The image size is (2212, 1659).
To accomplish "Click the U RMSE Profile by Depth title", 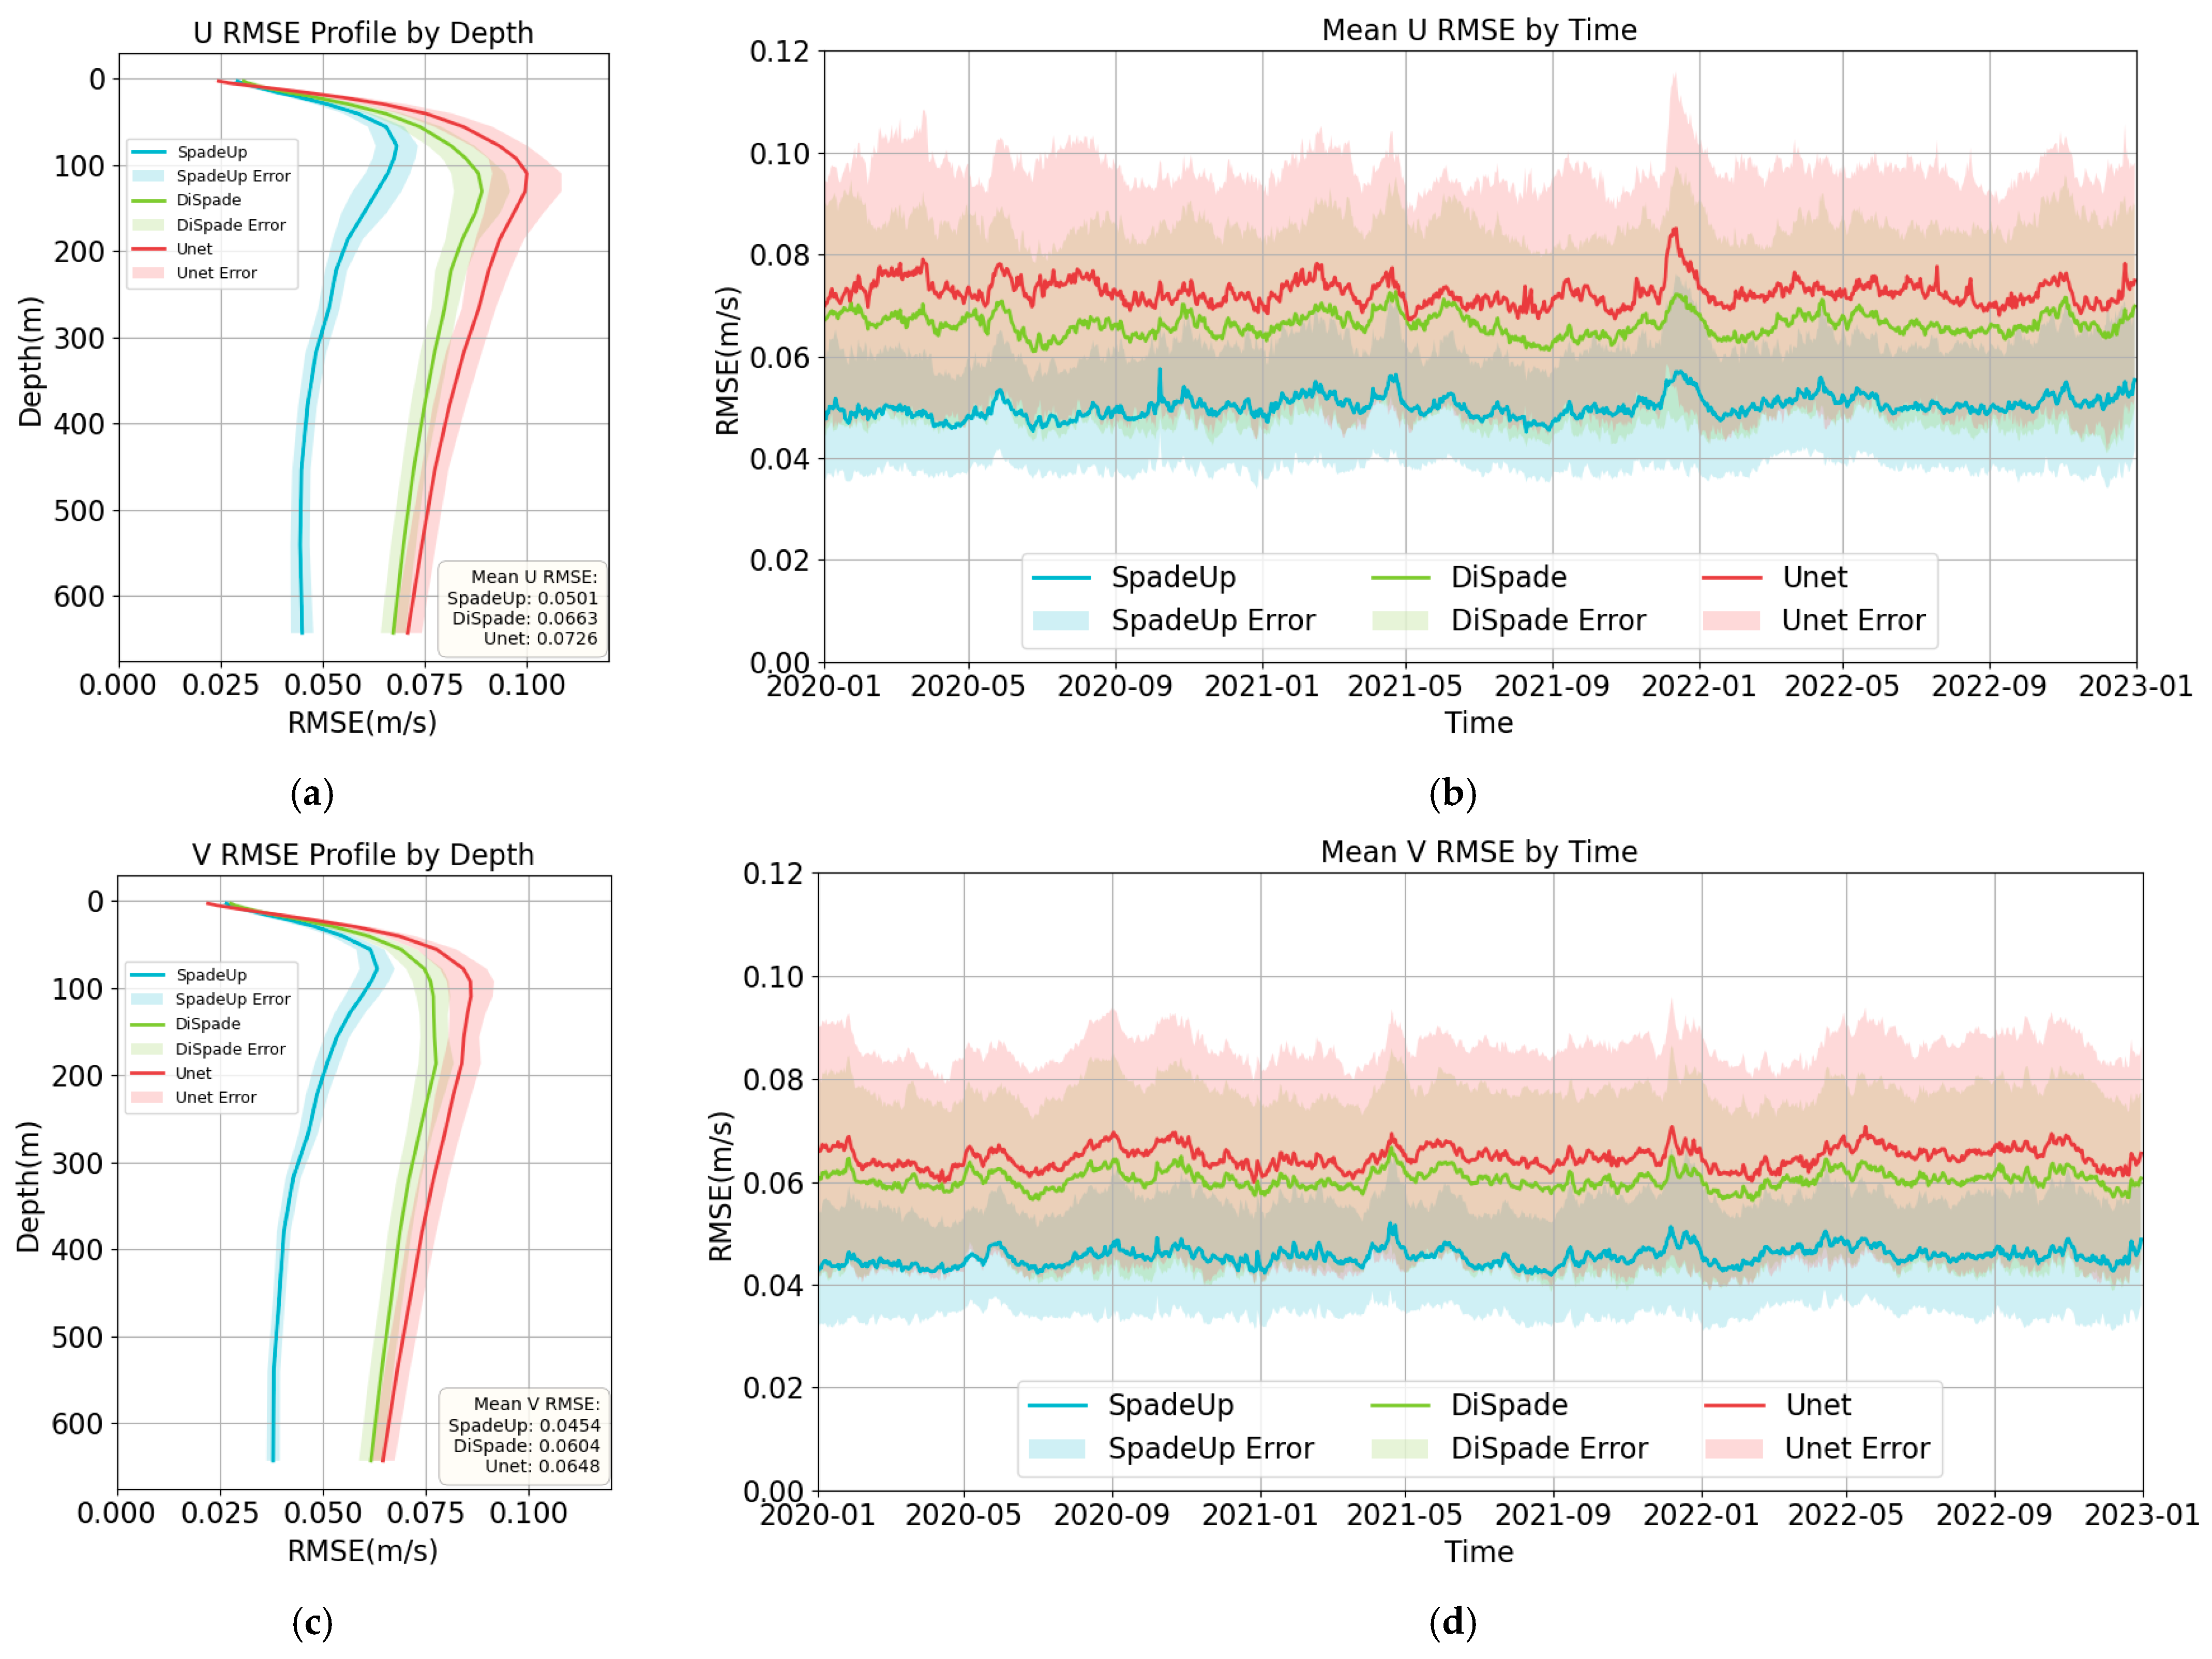I will (363, 33).
